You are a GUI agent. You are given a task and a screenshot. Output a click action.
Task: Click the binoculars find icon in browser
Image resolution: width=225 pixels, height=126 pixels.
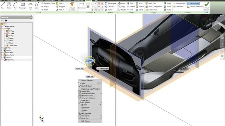(x=6, y=21)
